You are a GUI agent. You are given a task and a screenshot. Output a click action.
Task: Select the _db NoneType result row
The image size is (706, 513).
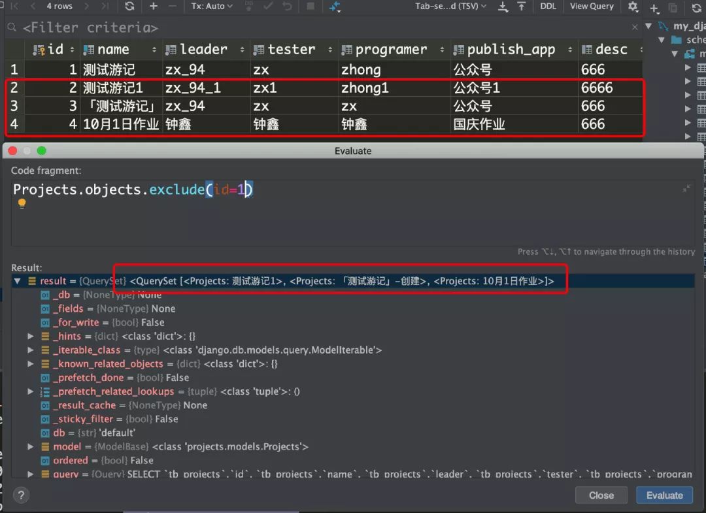tap(353, 295)
